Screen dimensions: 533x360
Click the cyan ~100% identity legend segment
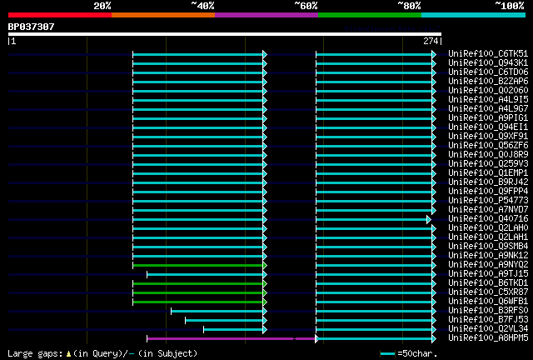click(474, 15)
